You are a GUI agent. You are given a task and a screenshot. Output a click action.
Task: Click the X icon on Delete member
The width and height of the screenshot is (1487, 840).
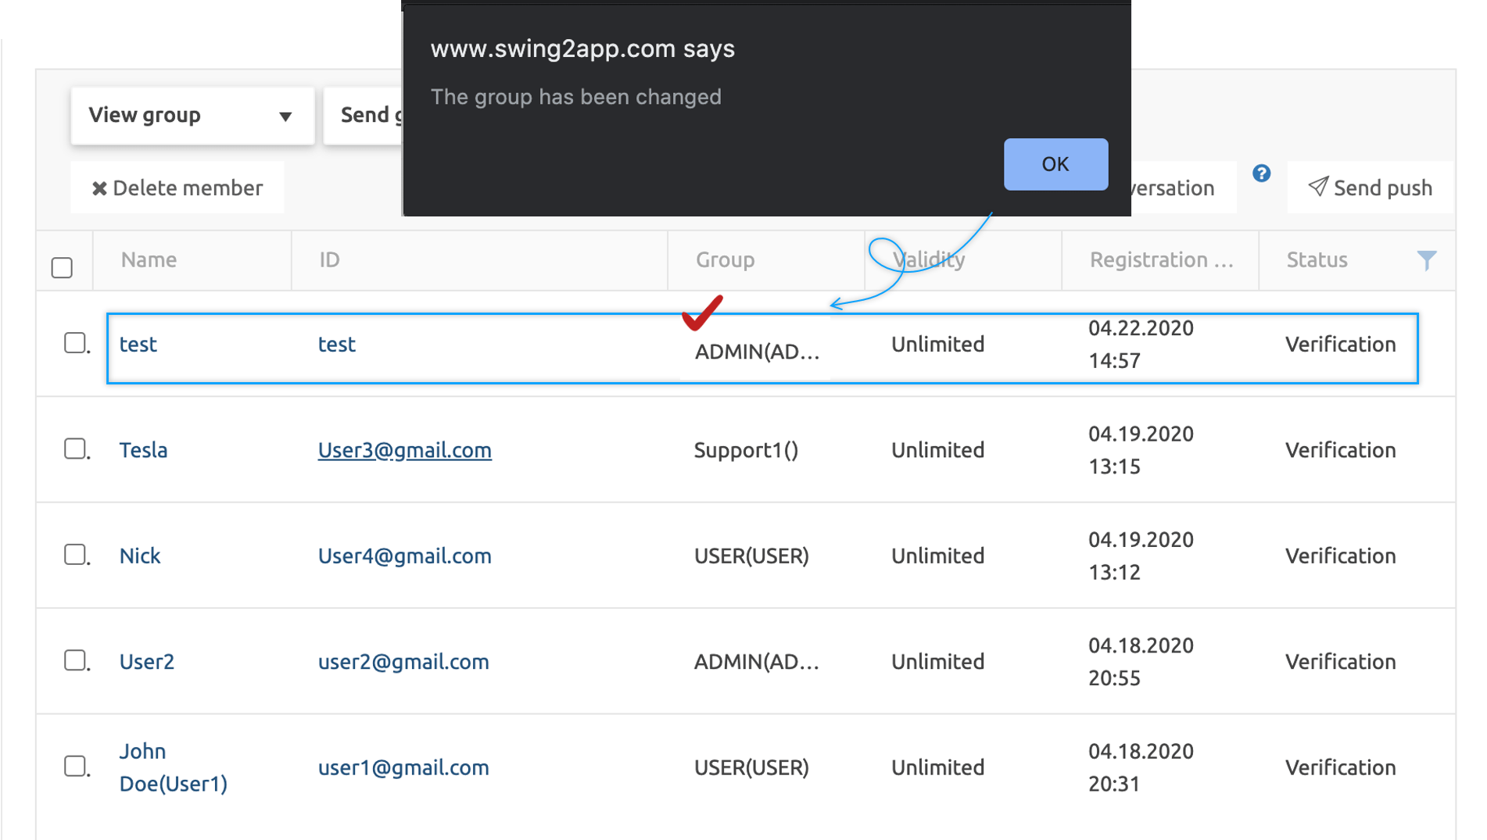99,188
